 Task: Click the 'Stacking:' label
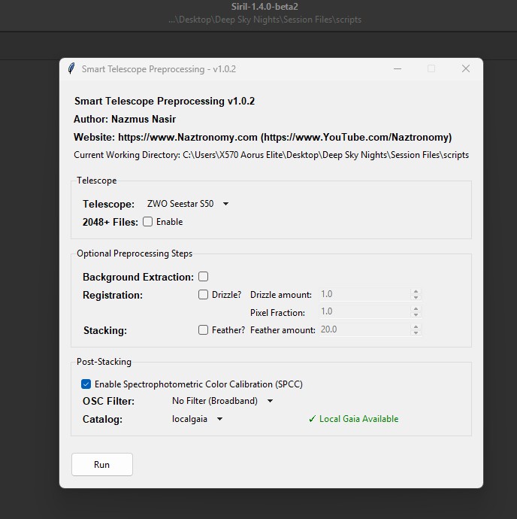[x=105, y=330]
